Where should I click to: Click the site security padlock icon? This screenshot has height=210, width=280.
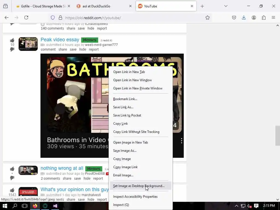[60, 17]
